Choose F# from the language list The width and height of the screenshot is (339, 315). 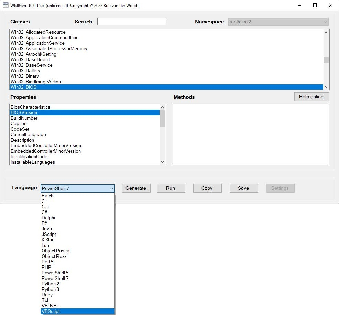[78, 223]
